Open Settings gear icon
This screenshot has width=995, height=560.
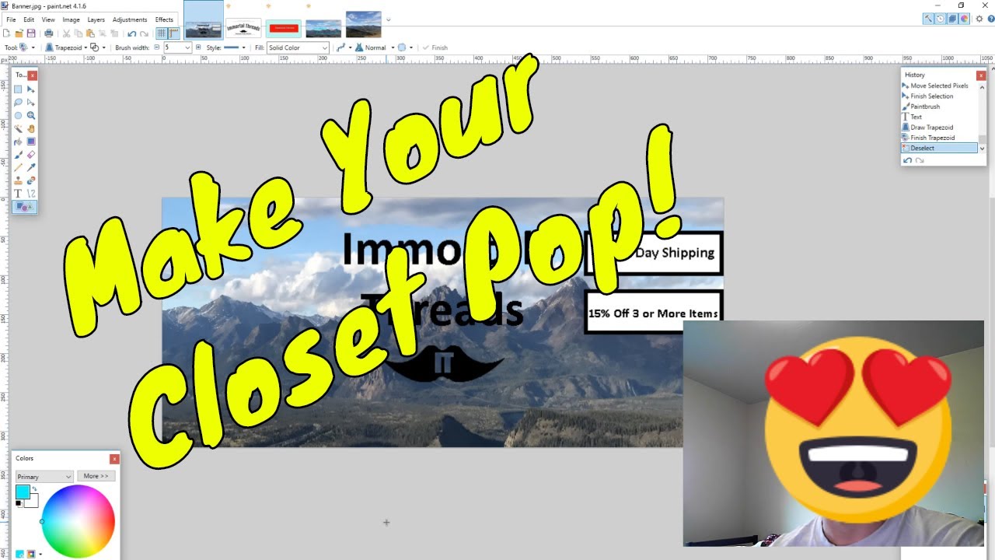point(979,19)
